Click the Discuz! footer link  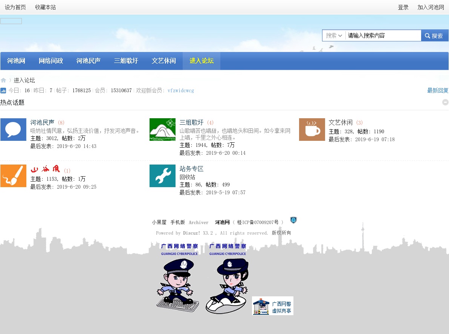[192, 233]
